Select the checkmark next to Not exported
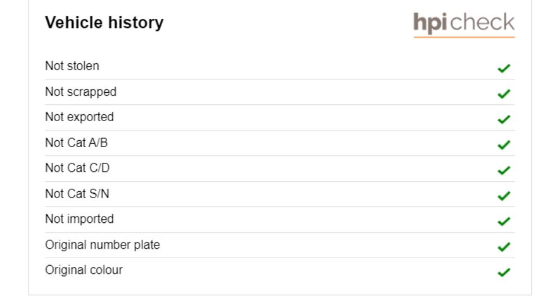Screen dimensions: 538x303 pyautogui.click(x=504, y=119)
